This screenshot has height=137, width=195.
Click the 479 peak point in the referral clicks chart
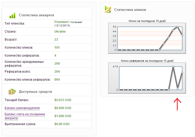point(173,67)
